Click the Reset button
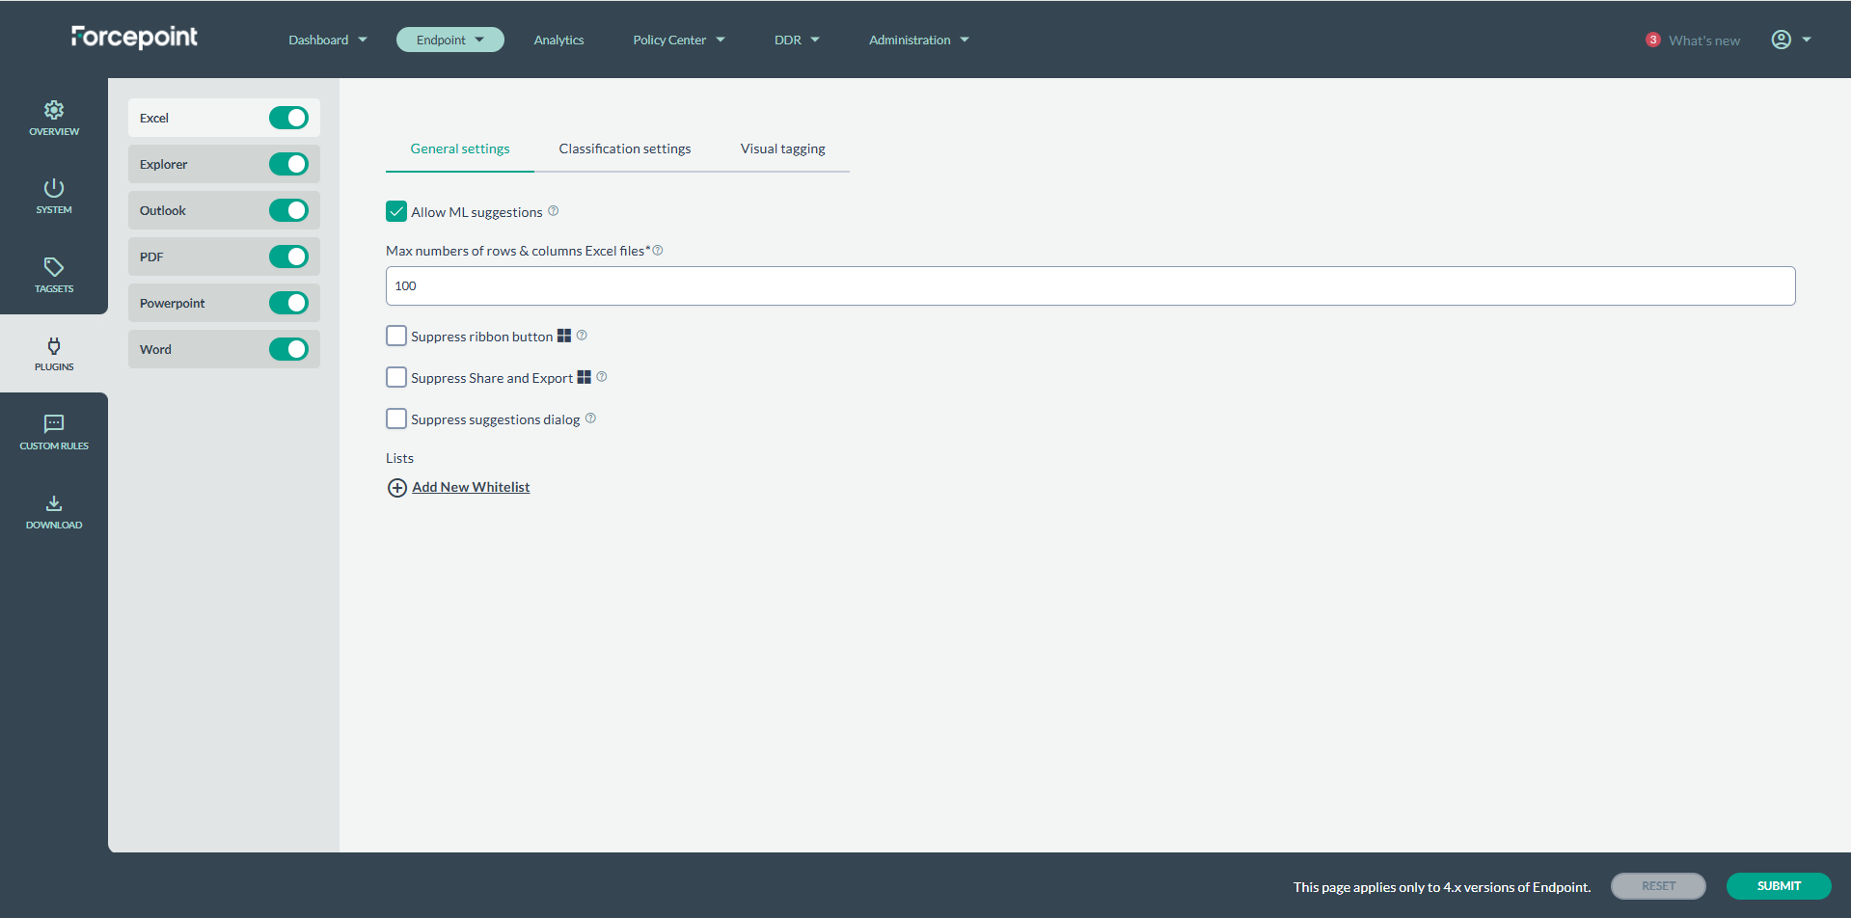The image size is (1851, 918). (1658, 886)
